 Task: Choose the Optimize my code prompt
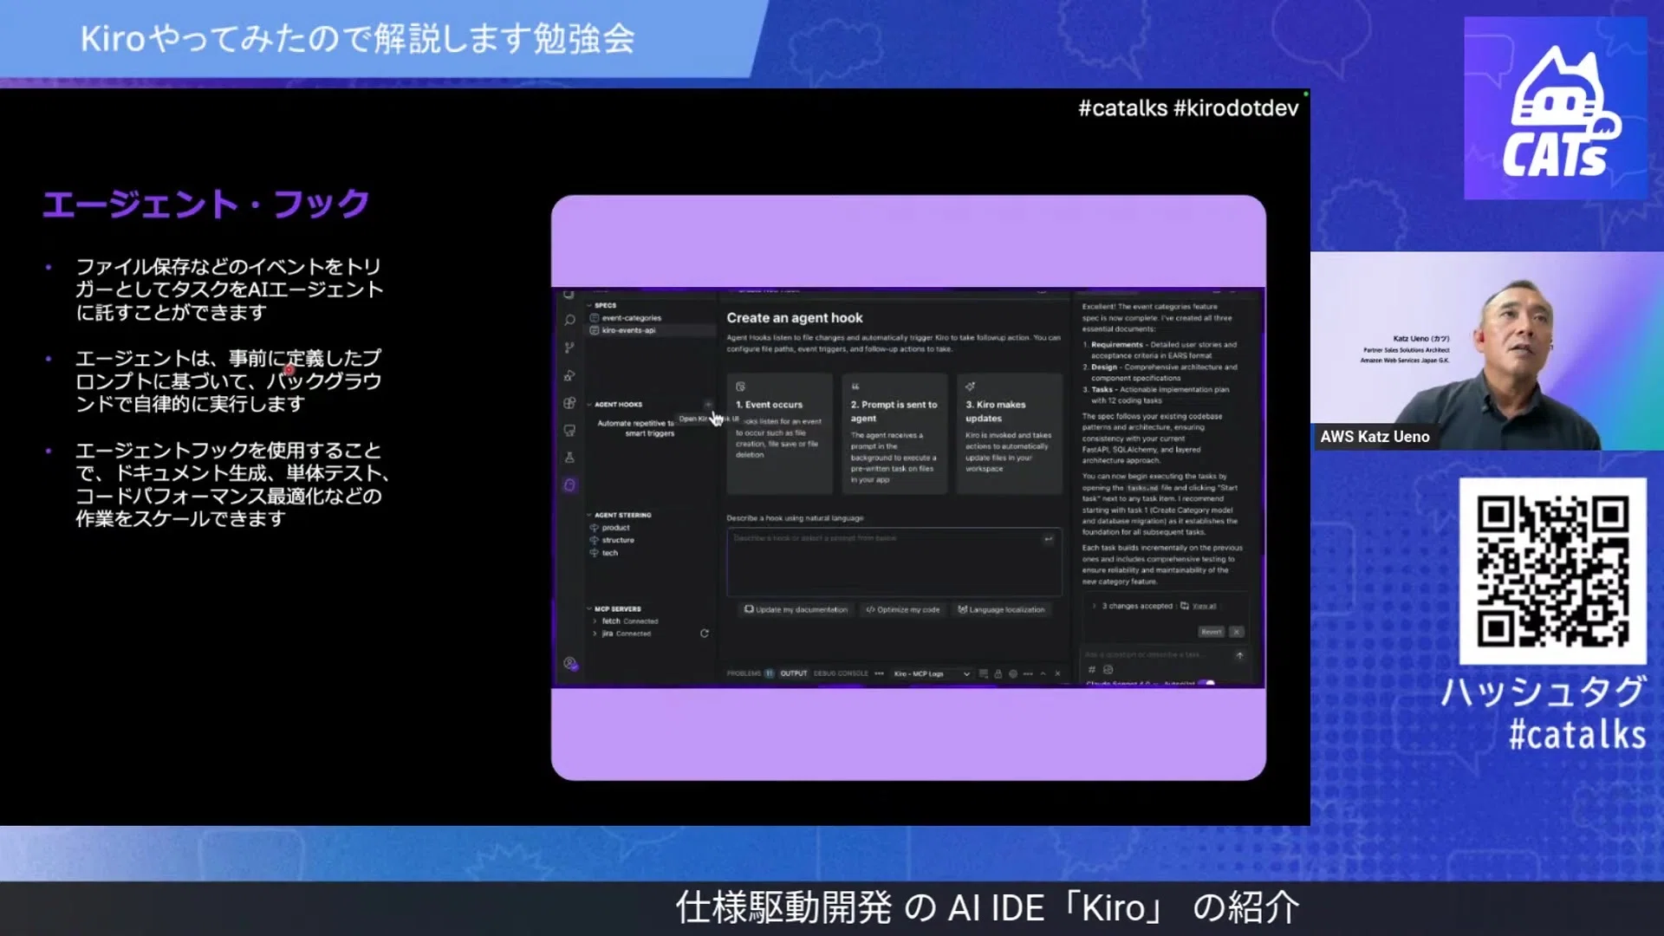(x=902, y=609)
